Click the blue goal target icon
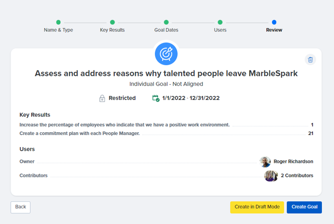This screenshot has height=224, width=334. [x=166, y=54]
